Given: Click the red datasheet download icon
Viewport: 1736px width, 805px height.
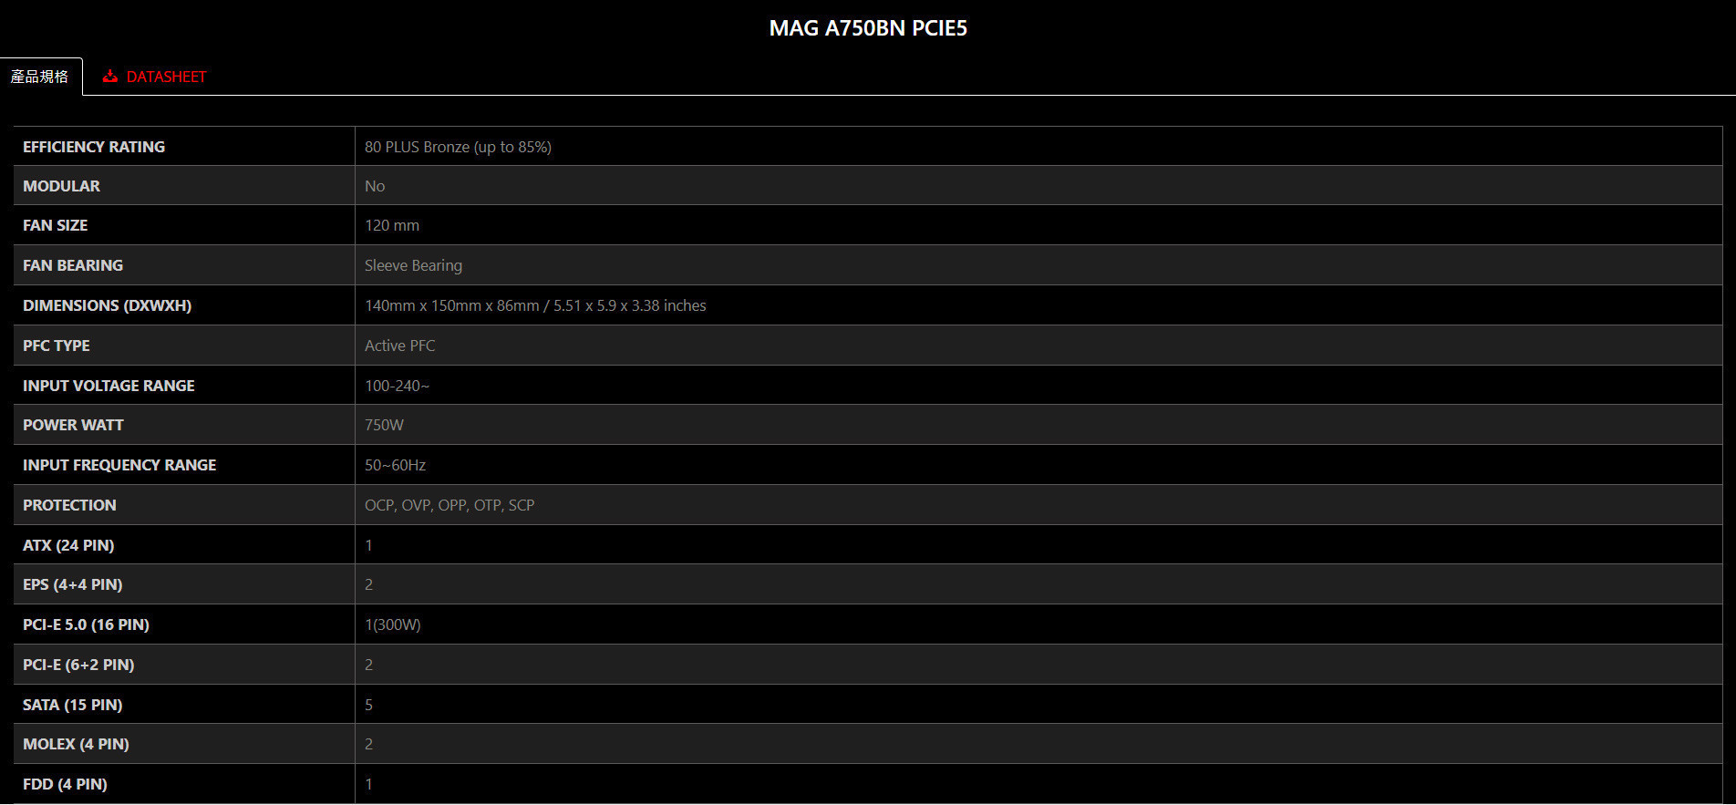Looking at the screenshot, I should click(110, 77).
